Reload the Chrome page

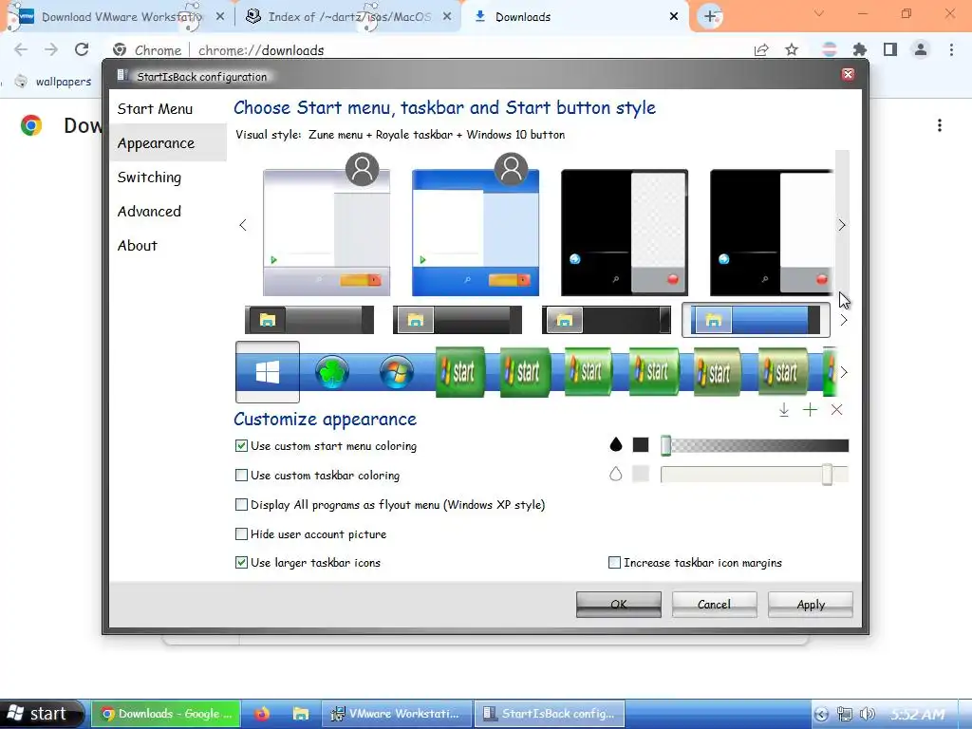(82, 49)
